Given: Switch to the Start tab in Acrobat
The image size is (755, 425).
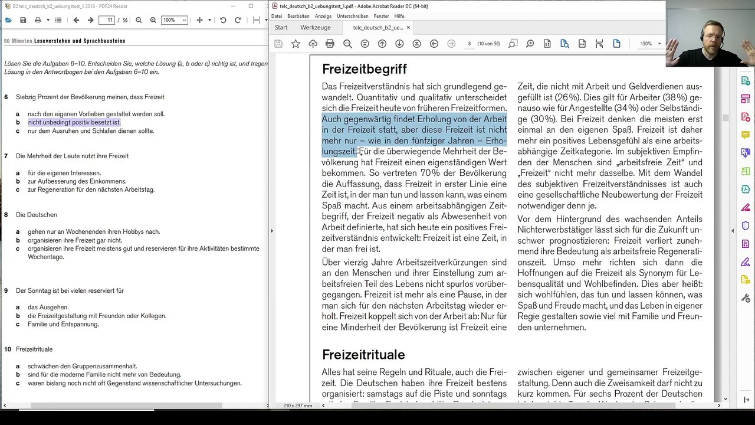Looking at the screenshot, I should [x=281, y=28].
